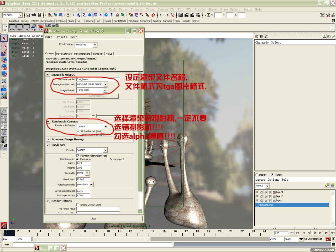The width and height of the screenshot is (336, 252).
Task: Open Image Size Presets dropdown
Action: pyautogui.click(x=92, y=150)
